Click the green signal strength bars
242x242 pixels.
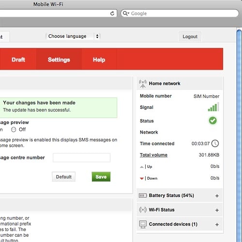point(213,107)
